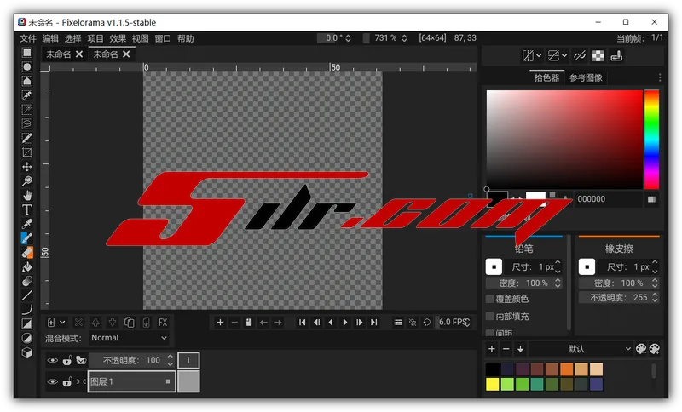This screenshot has width=682, height=412.
Task: Add a new color to palette
Action: [x=492, y=349]
